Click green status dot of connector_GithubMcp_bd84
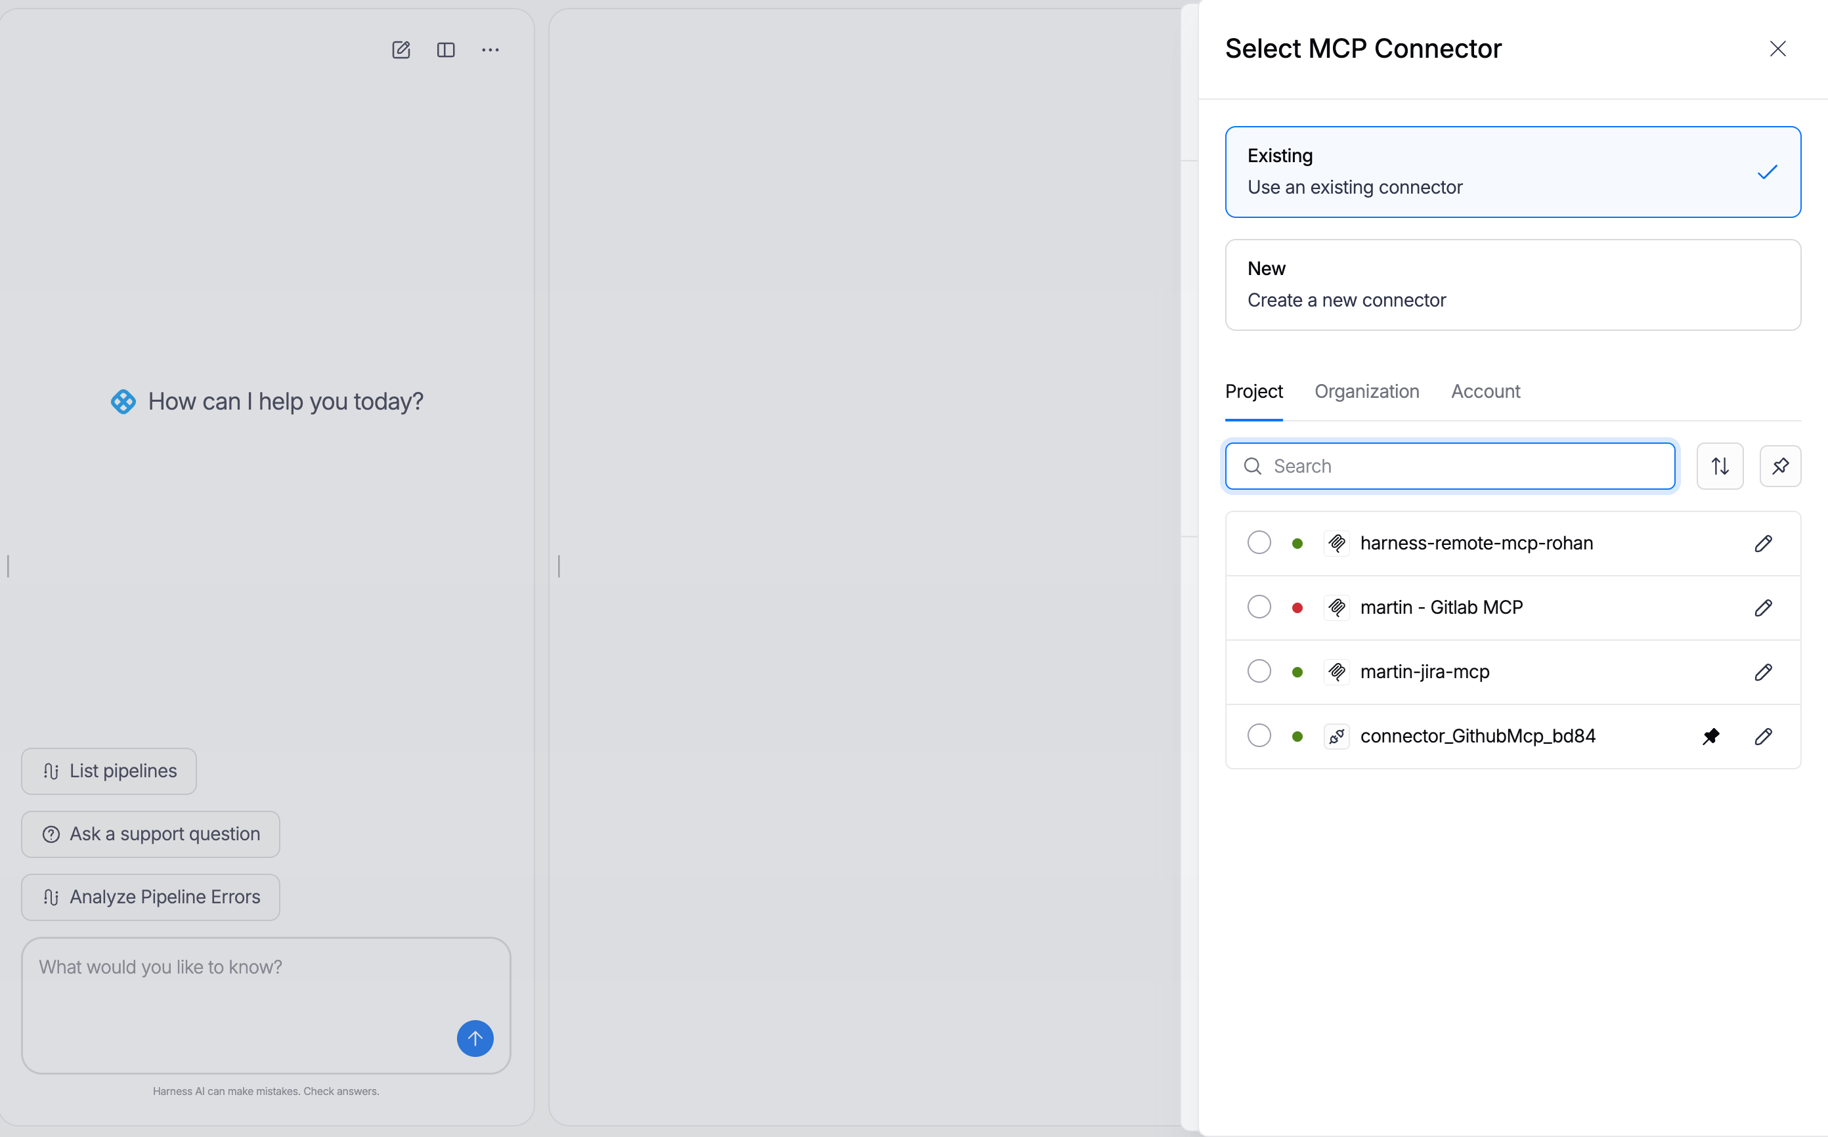Image resolution: width=1828 pixels, height=1137 pixels. [1297, 737]
